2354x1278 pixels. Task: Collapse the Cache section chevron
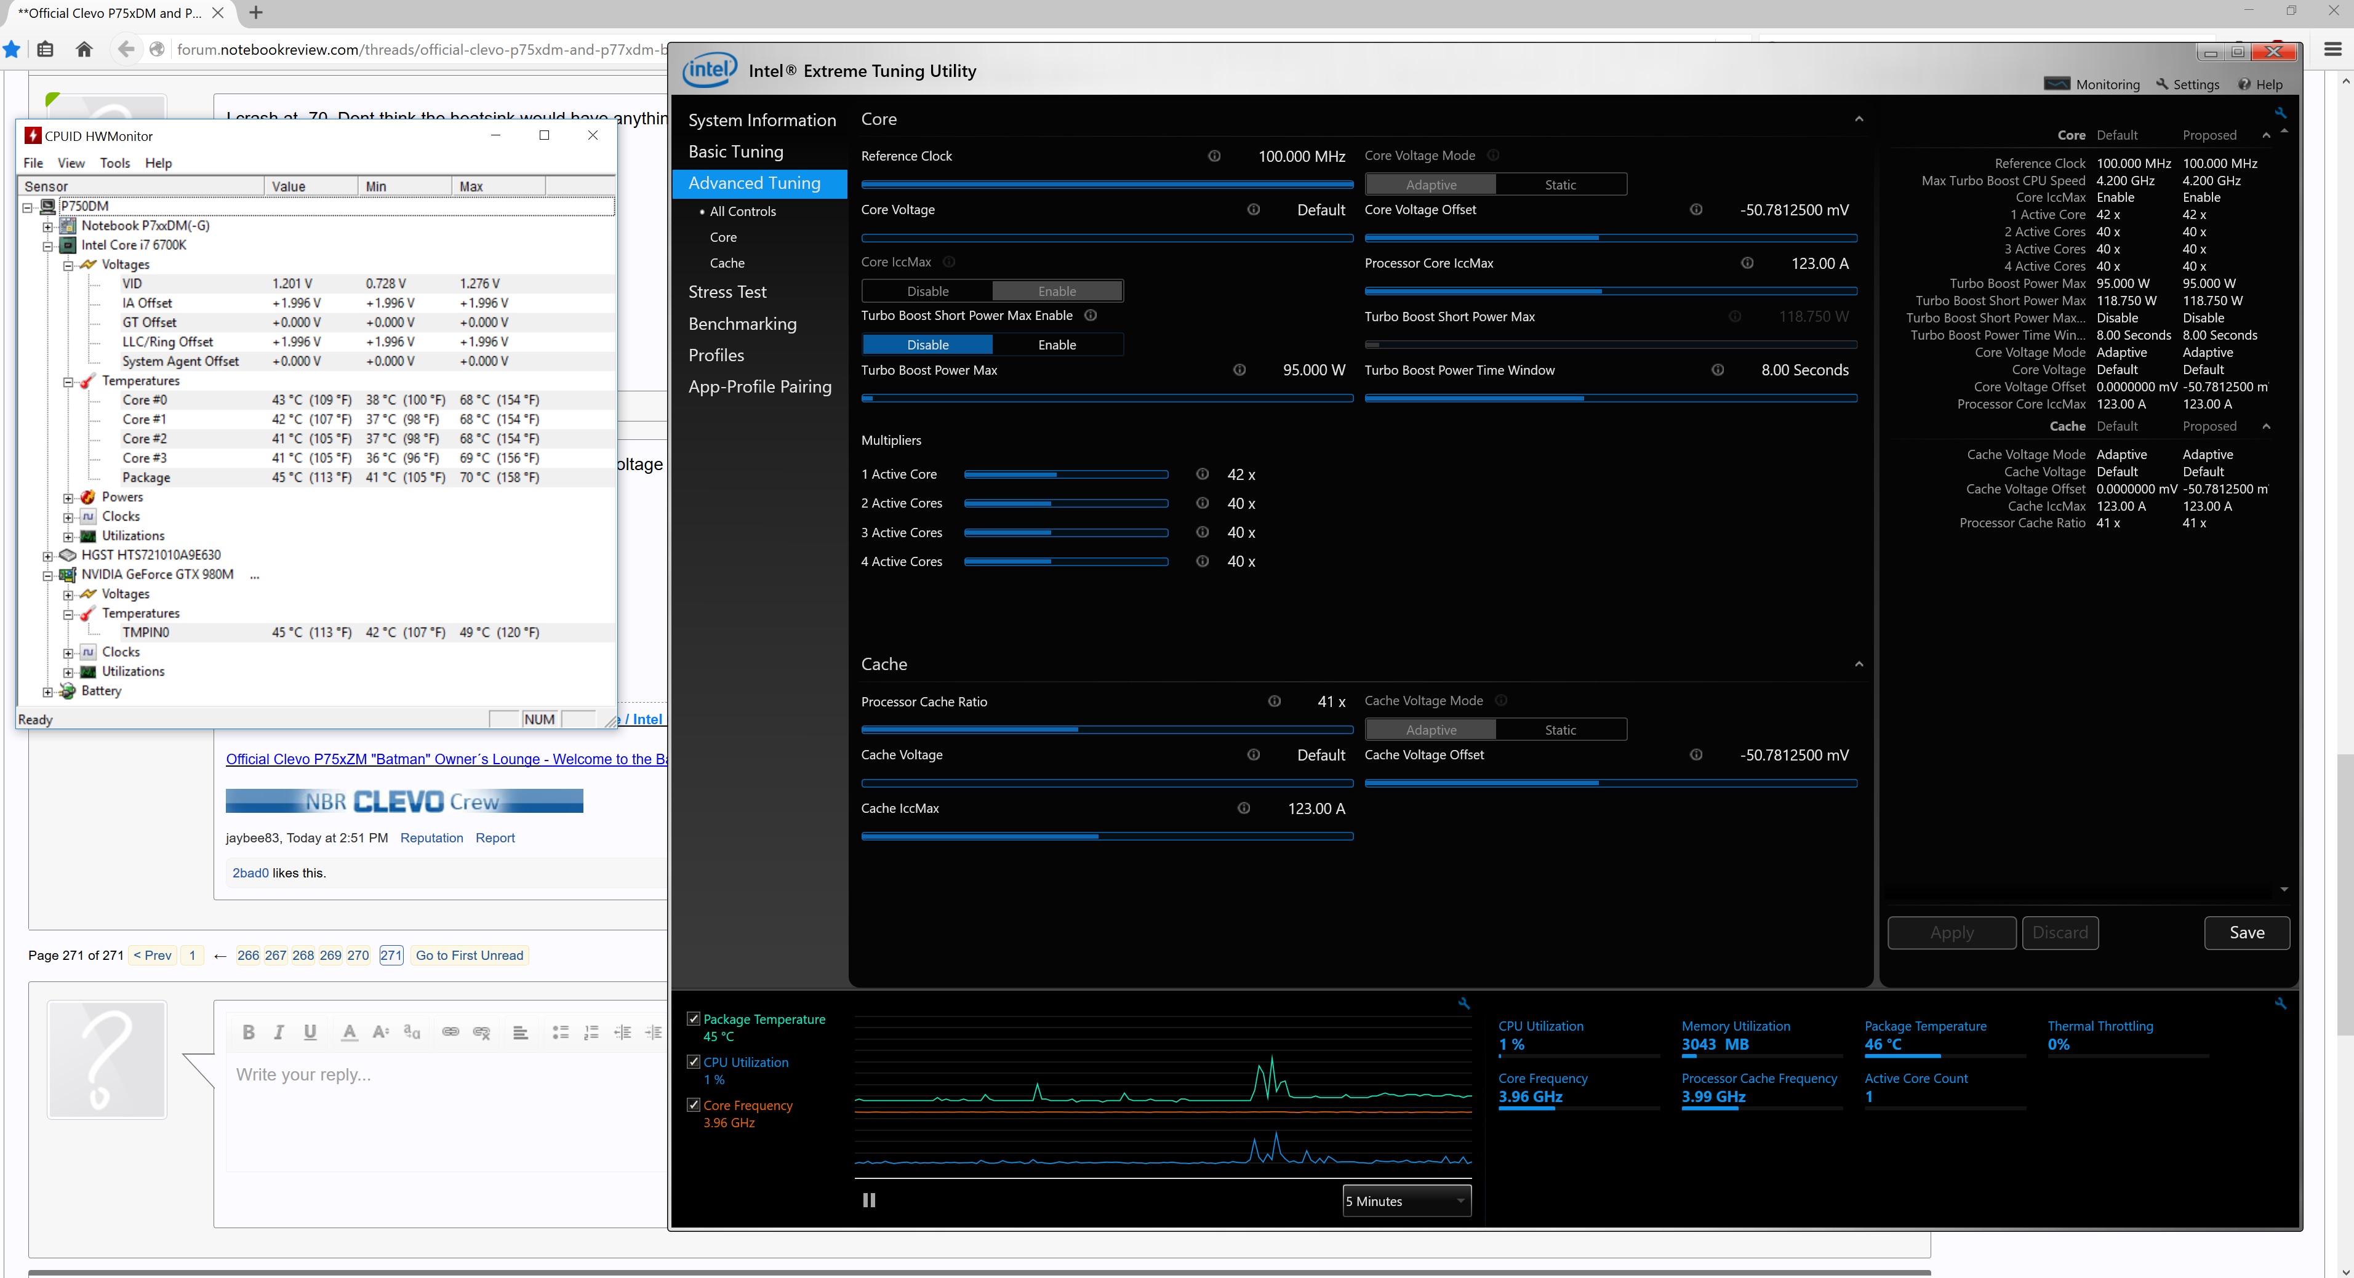tap(1858, 664)
